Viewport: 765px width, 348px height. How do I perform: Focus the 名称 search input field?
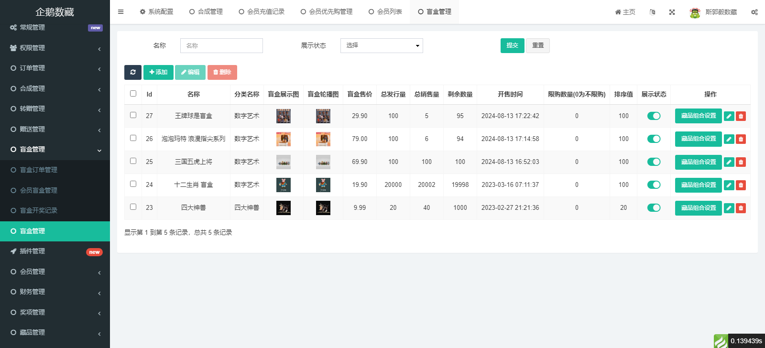tap(221, 45)
